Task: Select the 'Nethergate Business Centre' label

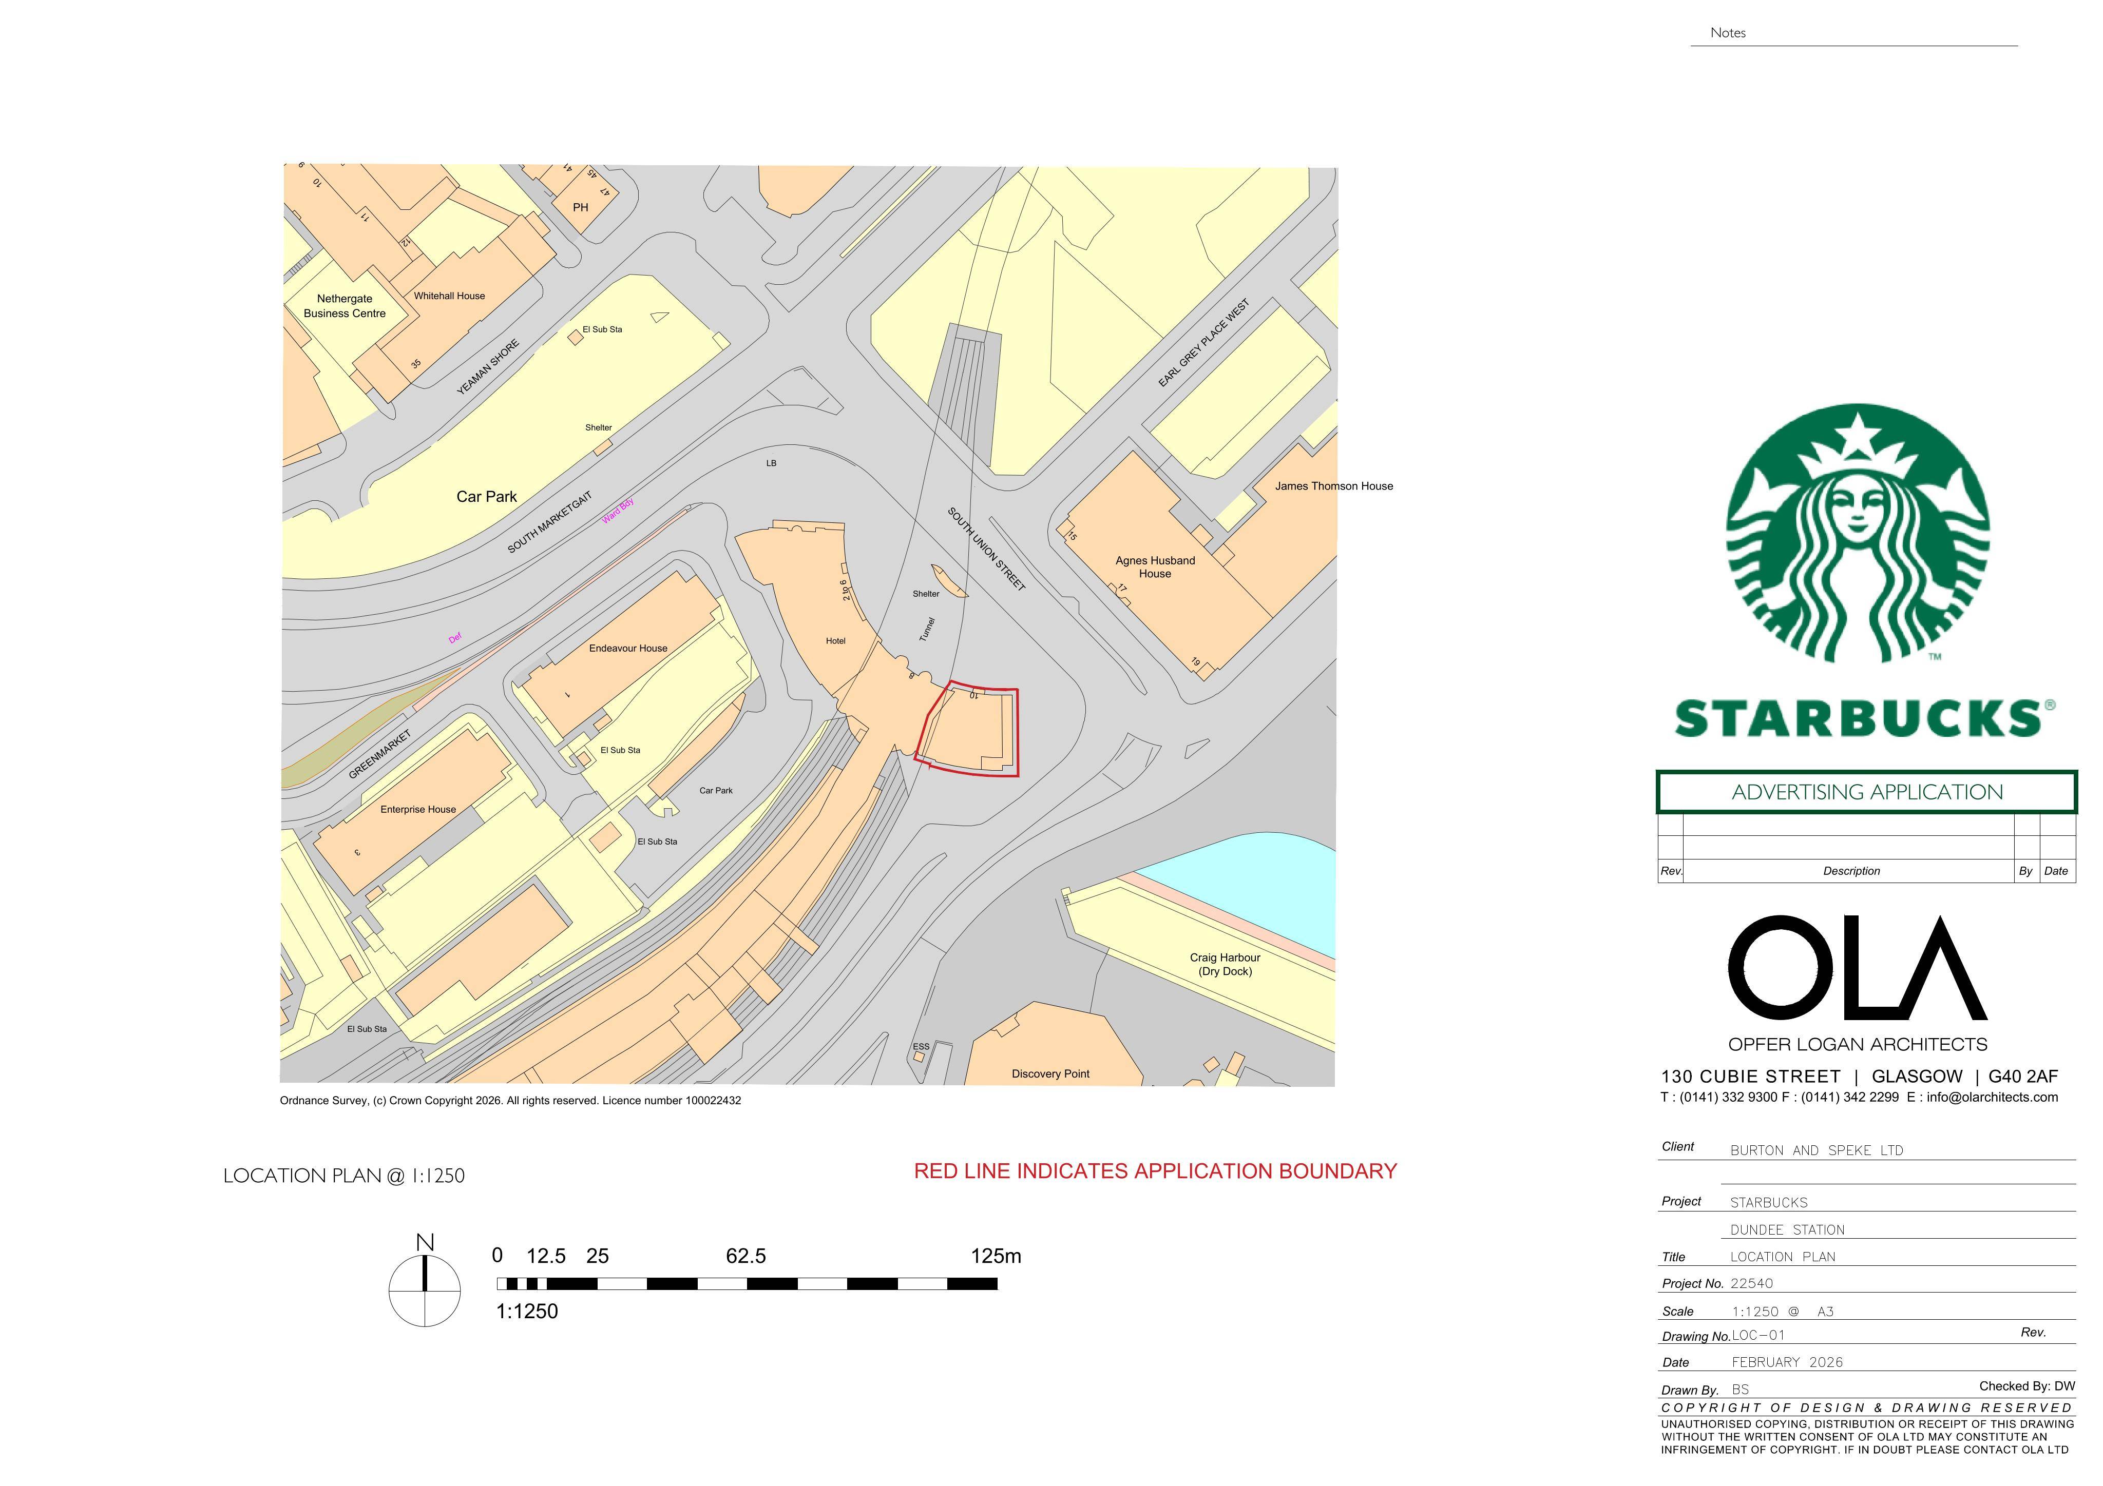Action: (x=345, y=306)
